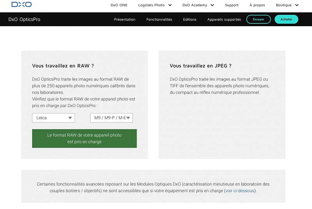This screenshot has width=312, height=209.
Task: Go to the À propos page
Action: [x=257, y=5]
